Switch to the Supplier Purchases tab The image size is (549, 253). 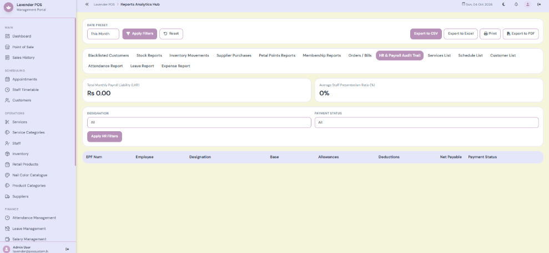pyautogui.click(x=234, y=55)
